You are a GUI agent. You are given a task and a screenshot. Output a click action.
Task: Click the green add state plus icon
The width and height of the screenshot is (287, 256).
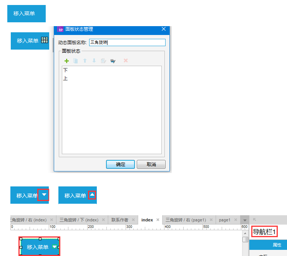click(x=66, y=61)
